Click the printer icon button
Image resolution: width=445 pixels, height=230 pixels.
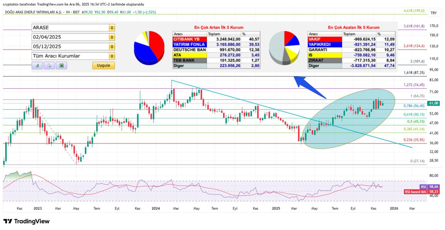[x=49, y=65]
